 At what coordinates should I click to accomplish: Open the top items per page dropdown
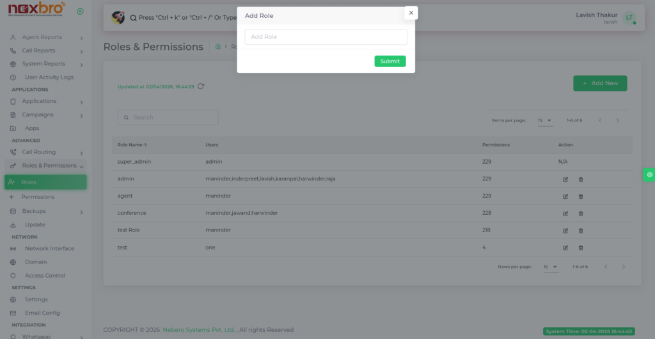(x=545, y=120)
